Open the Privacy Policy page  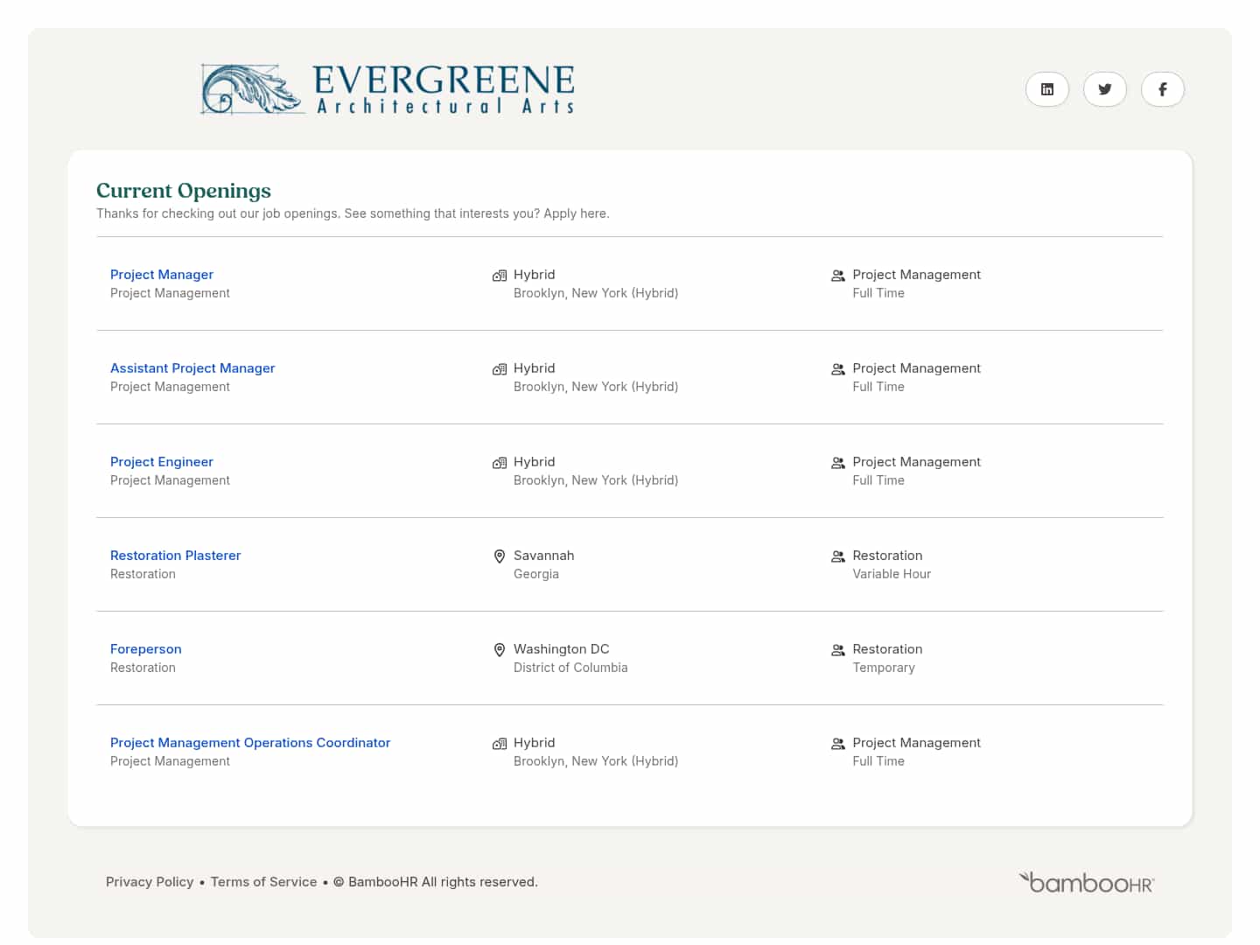pos(150,881)
